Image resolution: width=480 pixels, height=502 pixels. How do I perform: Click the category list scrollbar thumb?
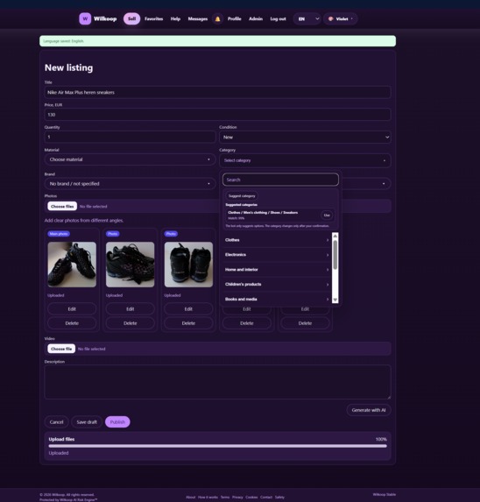(x=335, y=255)
